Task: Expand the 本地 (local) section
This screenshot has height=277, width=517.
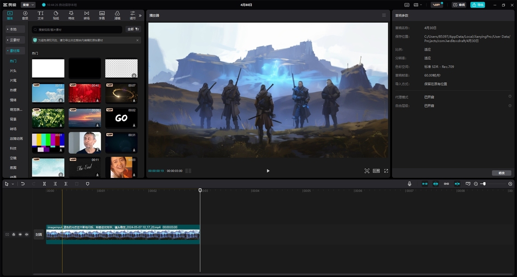Action: click(x=15, y=30)
